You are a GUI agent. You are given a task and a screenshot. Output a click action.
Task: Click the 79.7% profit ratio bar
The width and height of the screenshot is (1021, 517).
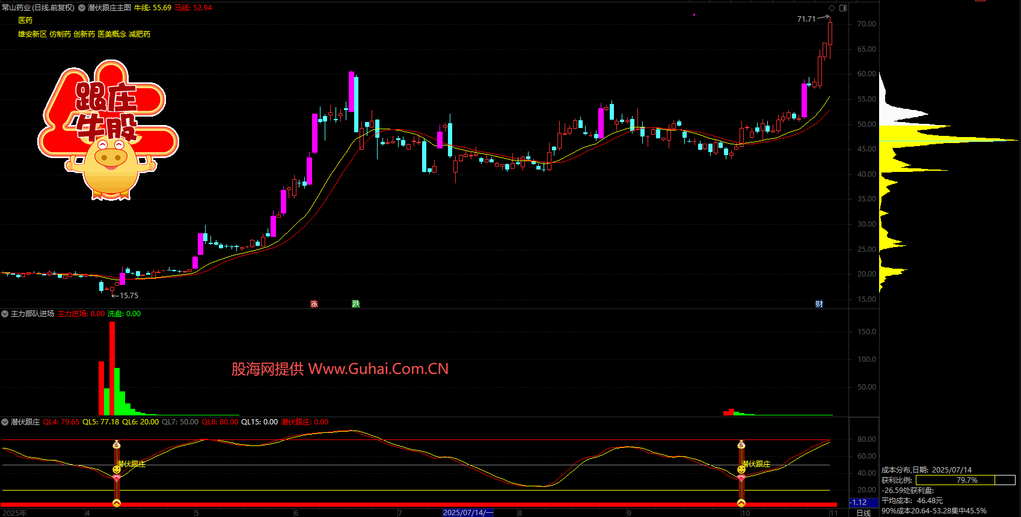click(x=965, y=480)
